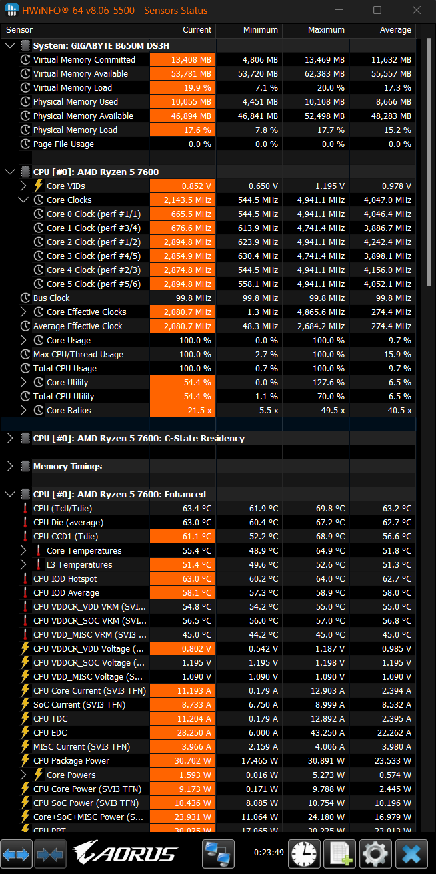The width and height of the screenshot is (436, 874).
Task: Expand the Memory Timings section
Action: point(9,466)
